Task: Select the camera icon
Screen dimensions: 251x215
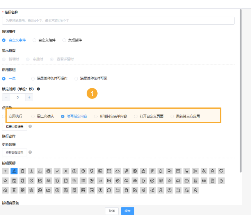Action: coord(75,171)
